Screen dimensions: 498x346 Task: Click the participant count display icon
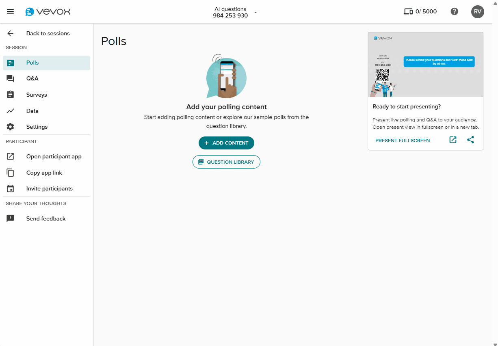coord(408,11)
